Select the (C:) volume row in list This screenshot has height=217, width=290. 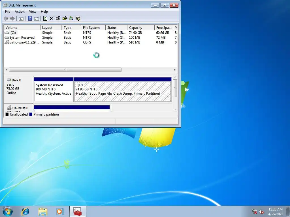[91, 33]
